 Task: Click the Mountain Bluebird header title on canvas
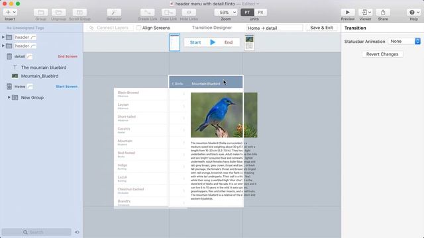(x=206, y=84)
